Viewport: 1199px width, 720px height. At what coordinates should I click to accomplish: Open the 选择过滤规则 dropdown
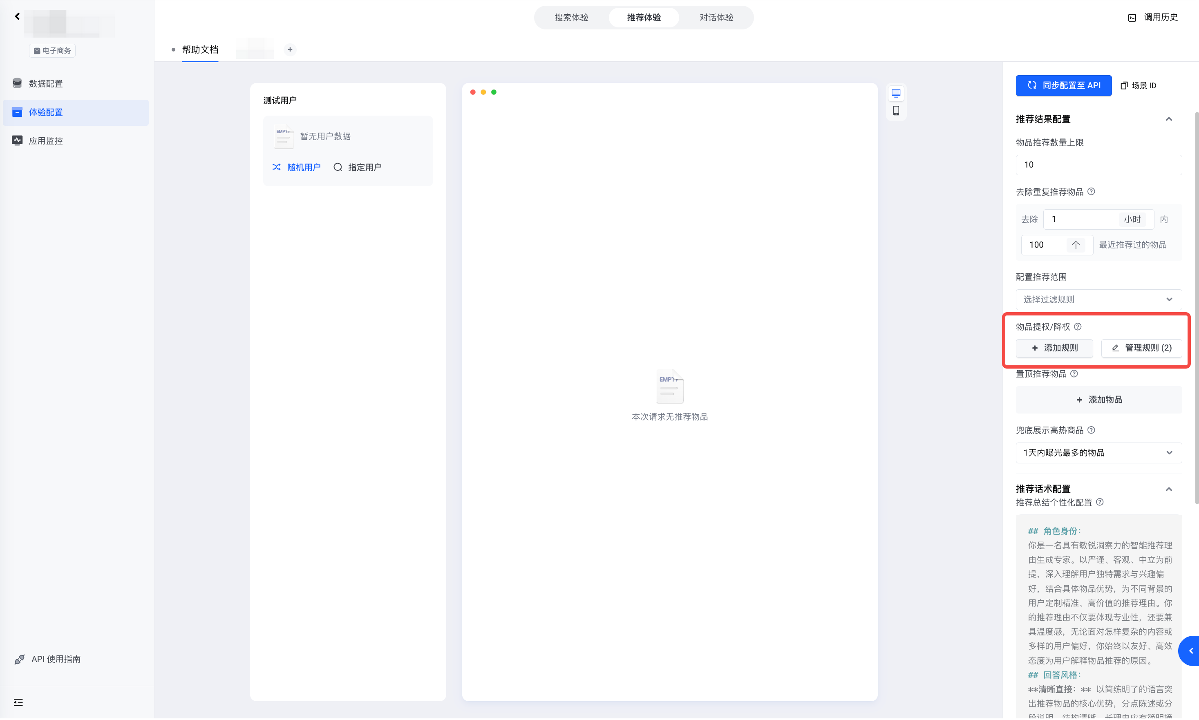(1098, 300)
